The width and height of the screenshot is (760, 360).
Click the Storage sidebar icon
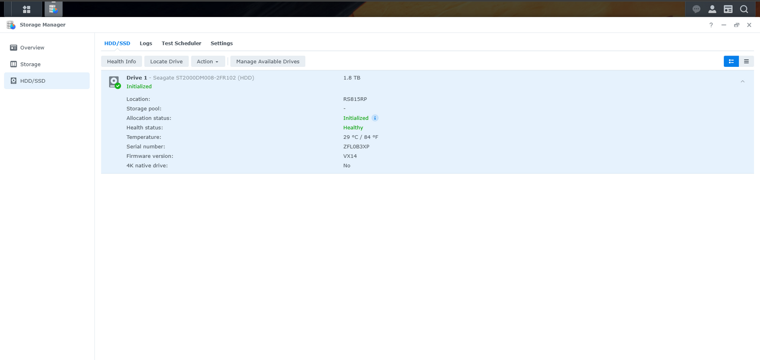click(x=13, y=64)
